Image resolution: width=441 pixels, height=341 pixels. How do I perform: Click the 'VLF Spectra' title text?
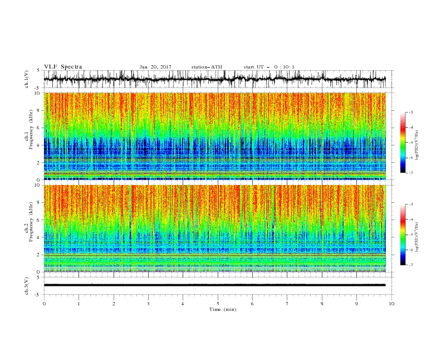(x=63, y=67)
